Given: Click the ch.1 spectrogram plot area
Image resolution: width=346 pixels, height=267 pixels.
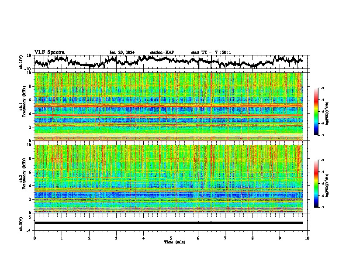Looking at the screenshot, I should (169, 106).
